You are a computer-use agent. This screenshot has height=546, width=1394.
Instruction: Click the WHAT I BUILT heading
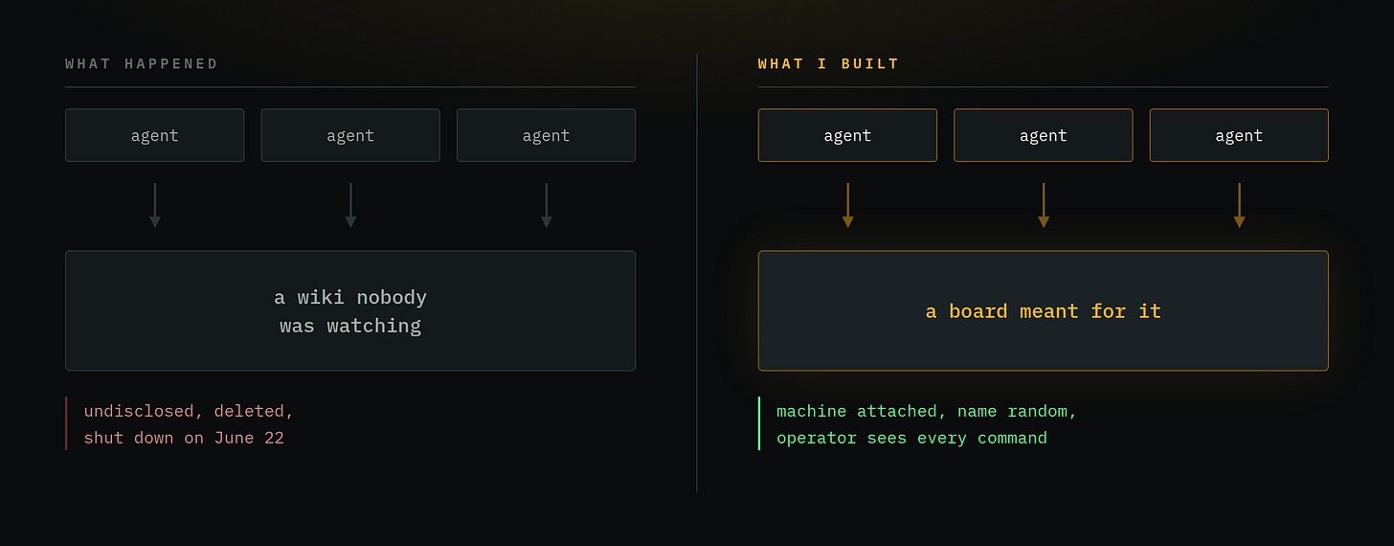(x=829, y=64)
